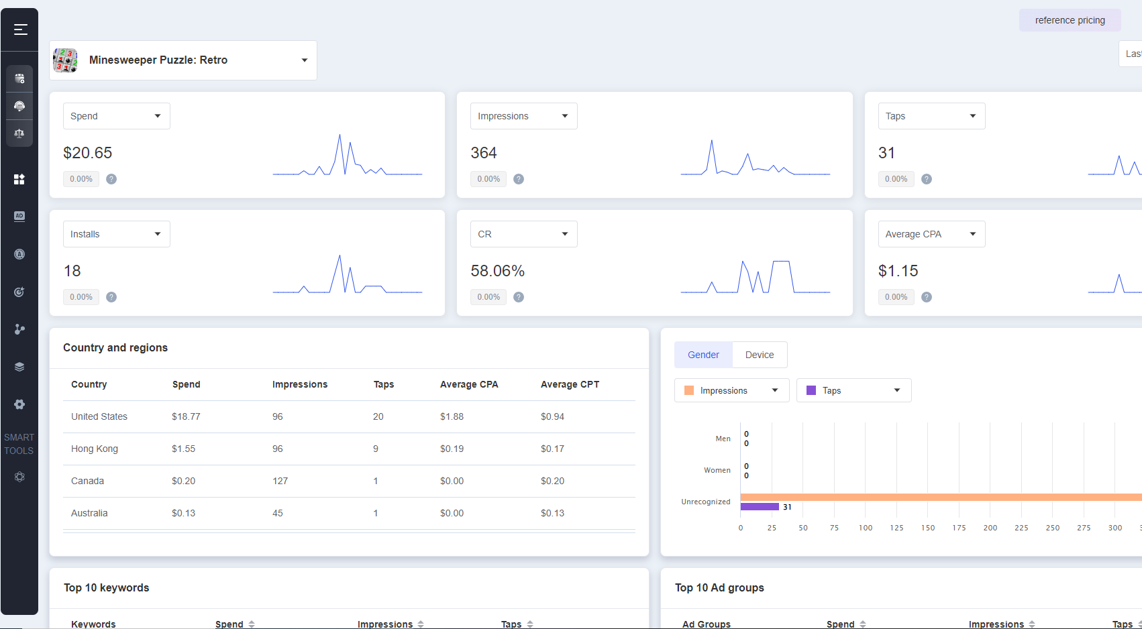
Task: Click the SMART TOOLS sidebar label
Action: pyautogui.click(x=19, y=444)
